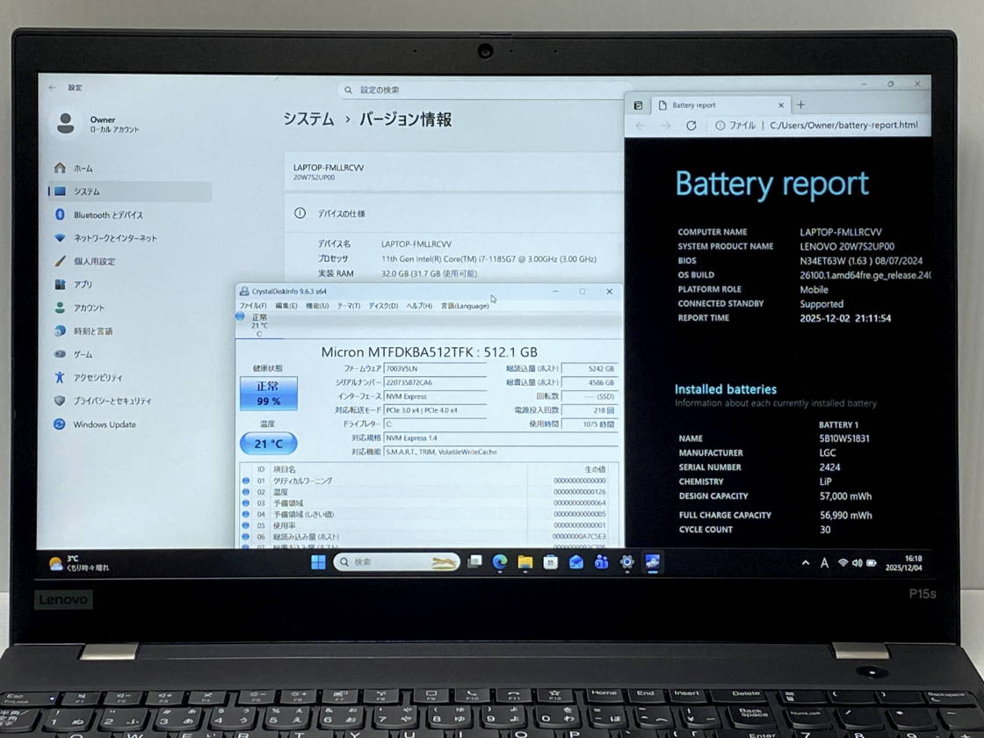The image size is (984, 738).
Task: Click the 21 °C temperature button
Action: [x=268, y=444]
